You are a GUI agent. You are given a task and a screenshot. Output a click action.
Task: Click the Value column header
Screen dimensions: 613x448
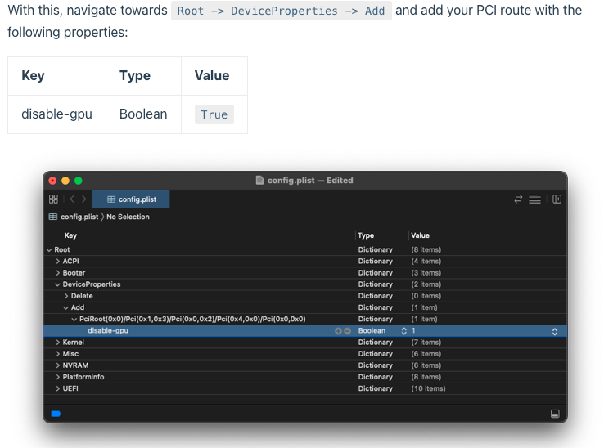click(421, 235)
